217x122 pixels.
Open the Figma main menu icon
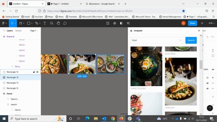point(3,23)
